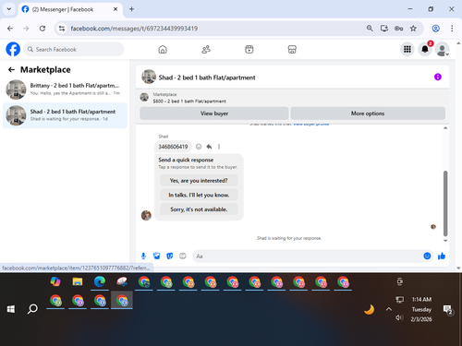Image resolution: width=462 pixels, height=346 pixels.
Task: Select the Messenger | Facebook tab
Action: click(x=70, y=9)
